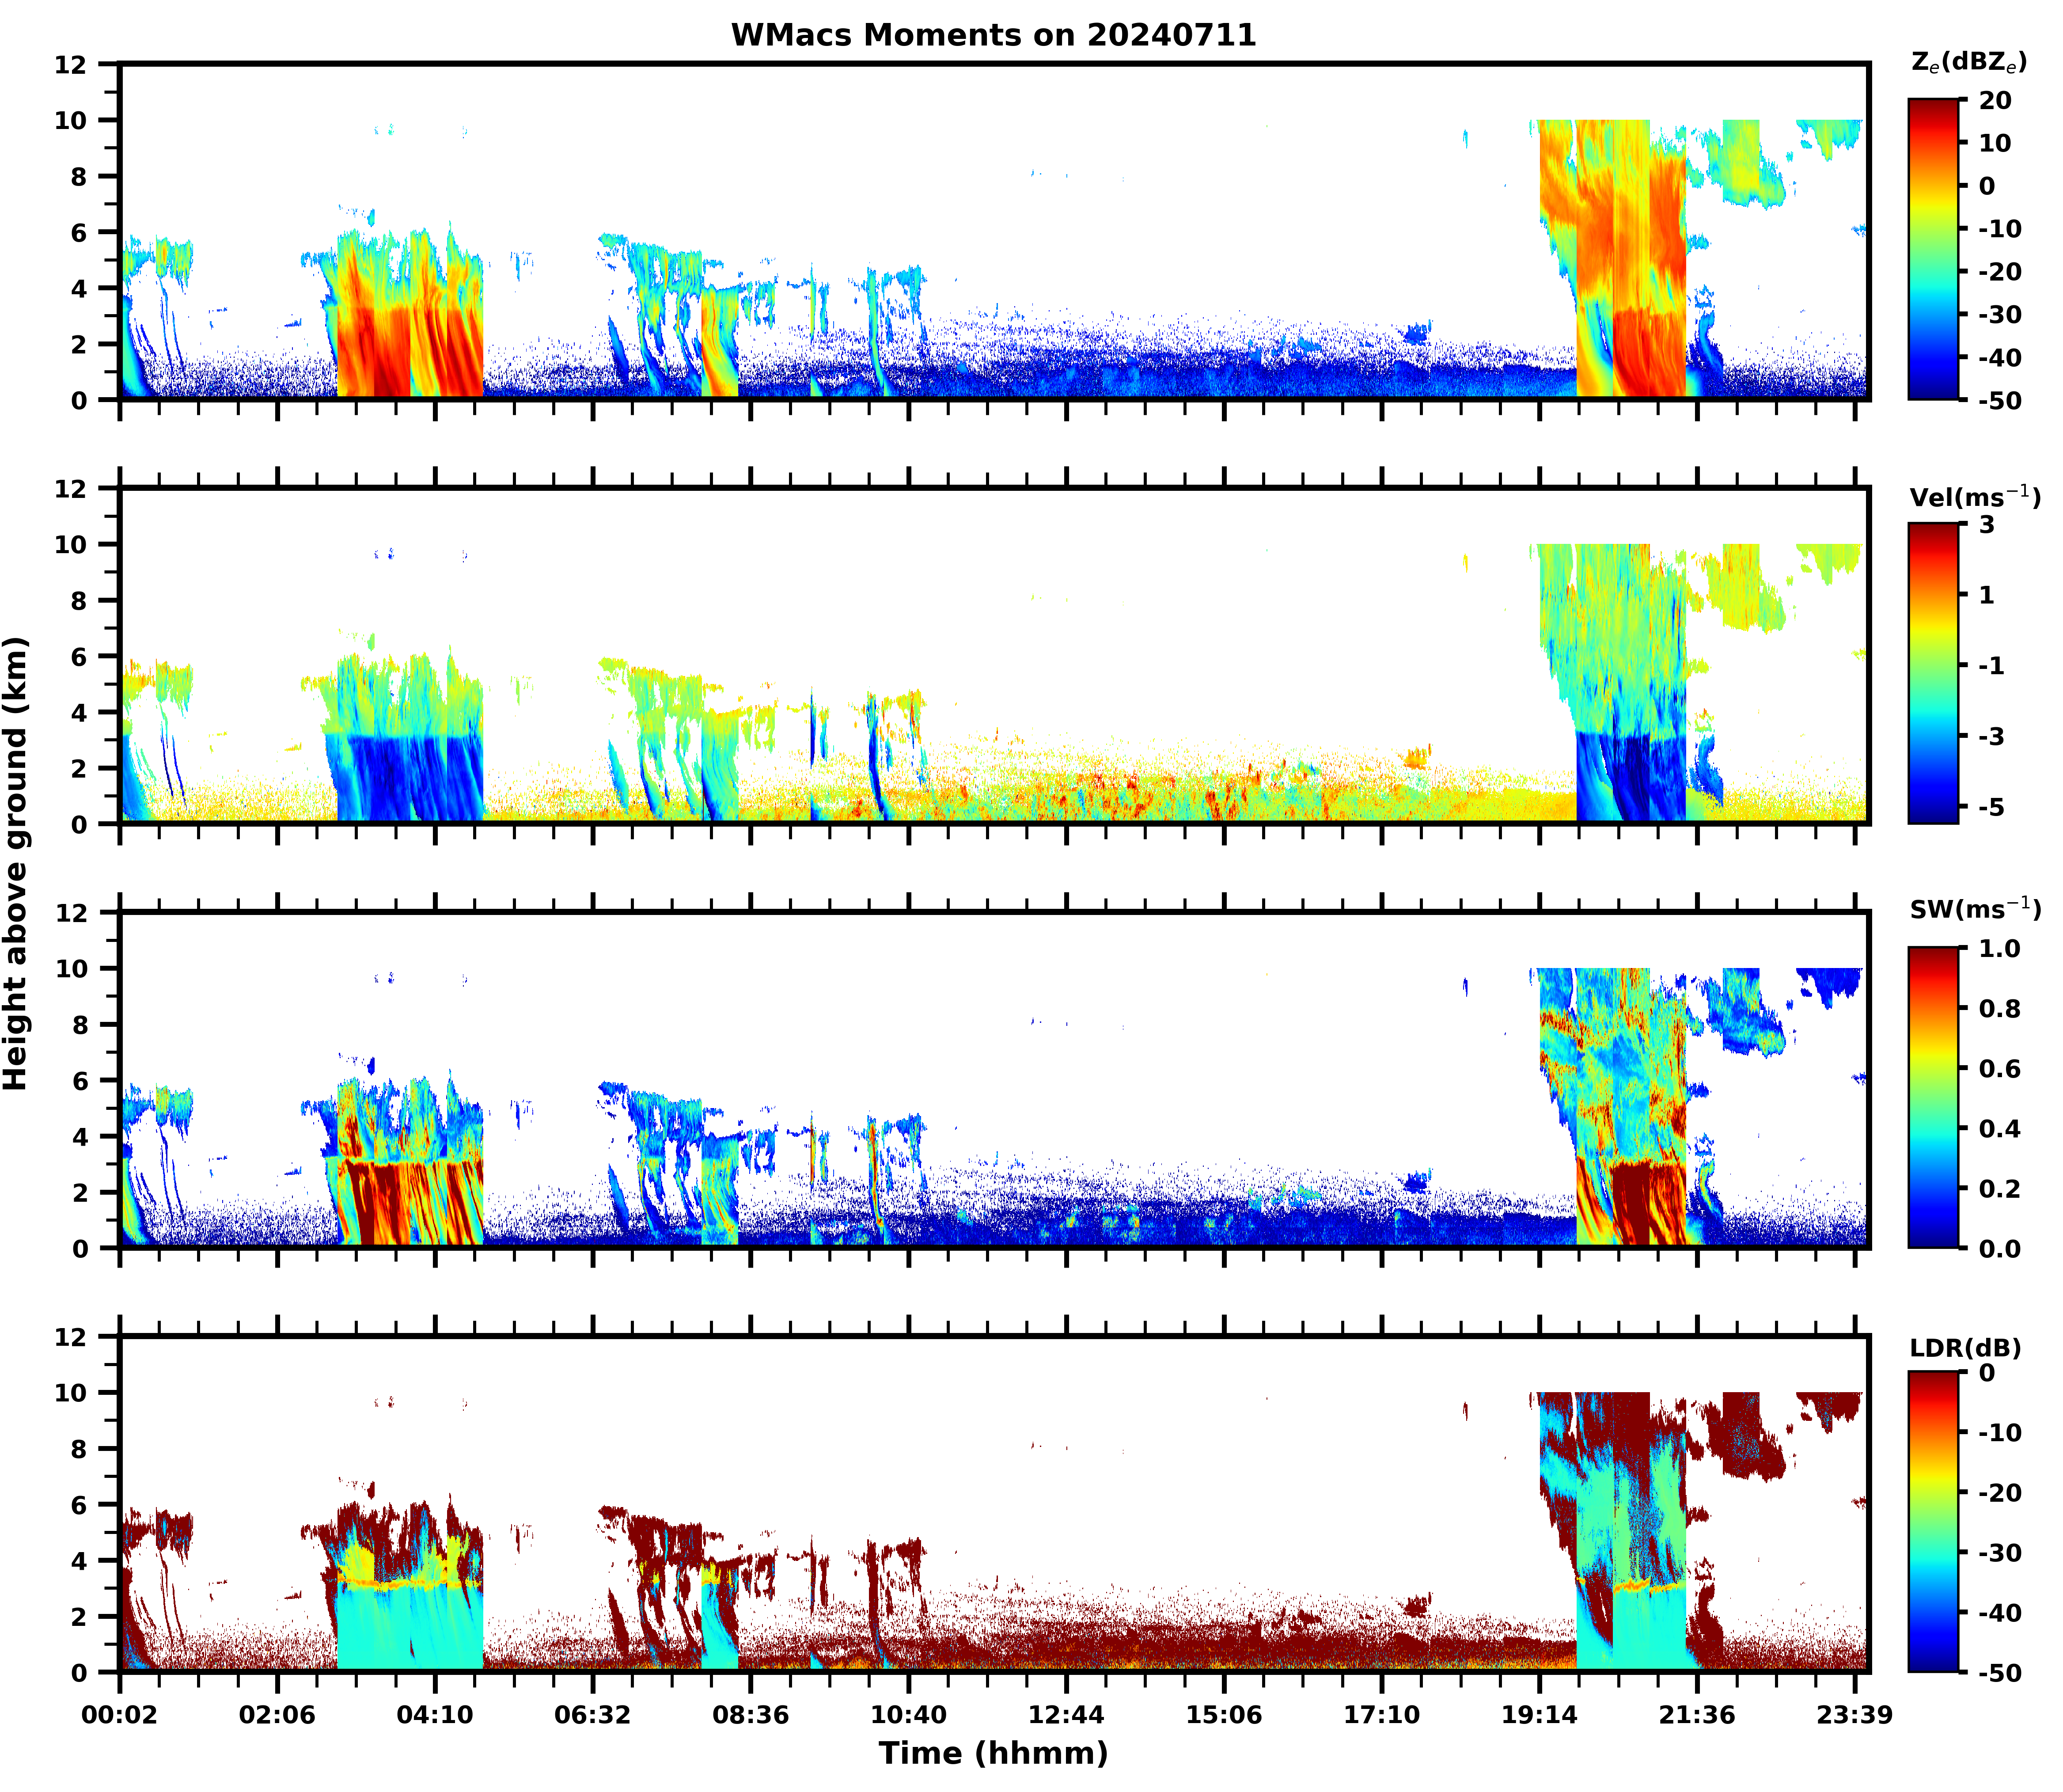Click the 1.0 value on SW colorbar
The width and height of the screenshot is (2063, 1792).
coord(1999,948)
